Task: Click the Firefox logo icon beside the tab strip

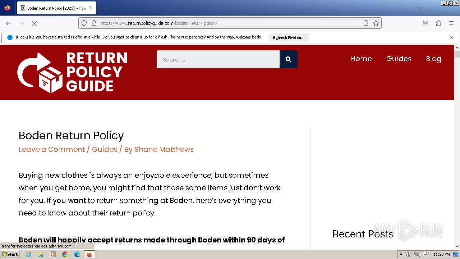Action: (7, 8)
